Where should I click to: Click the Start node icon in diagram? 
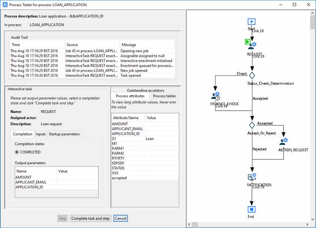[x=251, y=21]
